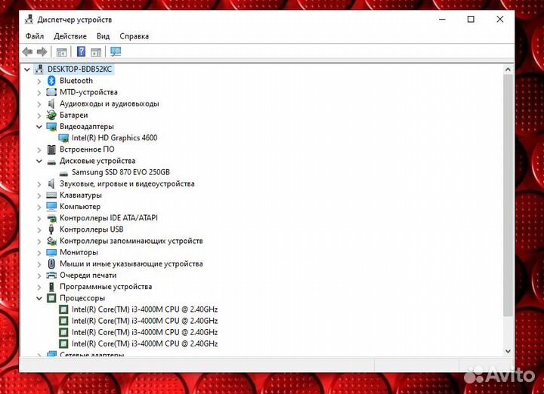Select Контроллеры запоминающих устройств label

pos(131,241)
